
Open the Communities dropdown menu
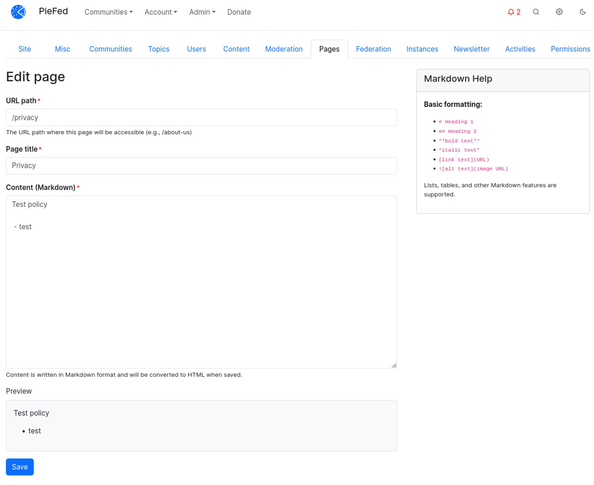(x=108, y=12)
